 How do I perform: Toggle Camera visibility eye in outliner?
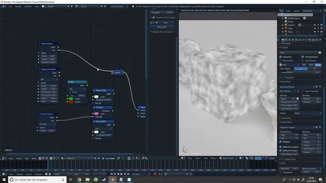[315, 25]
